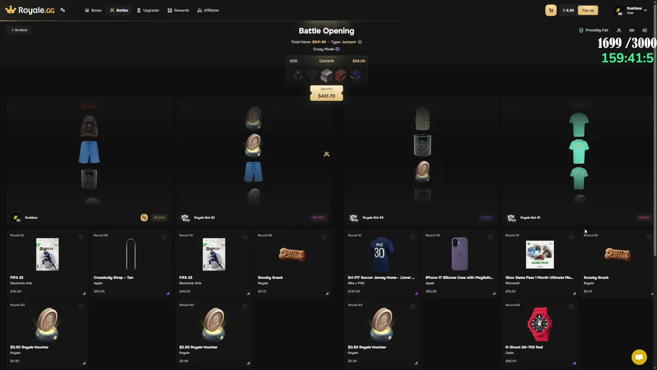The image size is (657, 370).
Task: Open info for iPhone 17 Silicone Case card
Action: [x=491, y=237]
